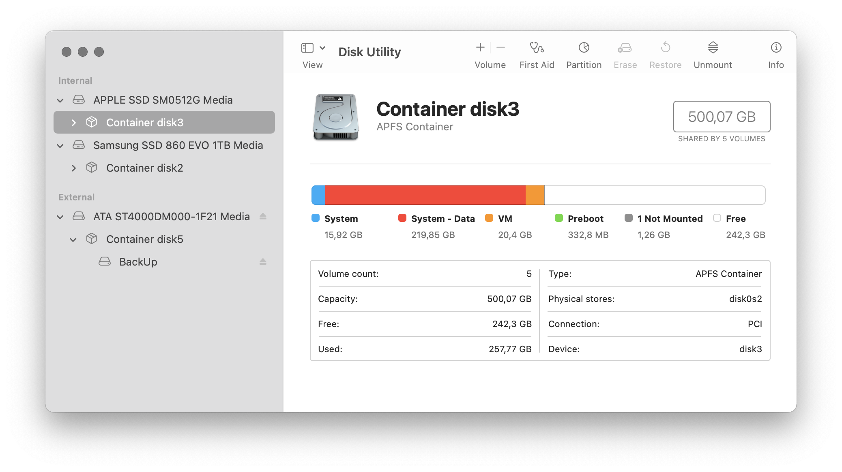The height and width of the screenshot is (472, 842).
Task: Click the blue System legend swatch
Action: point(315,218)
